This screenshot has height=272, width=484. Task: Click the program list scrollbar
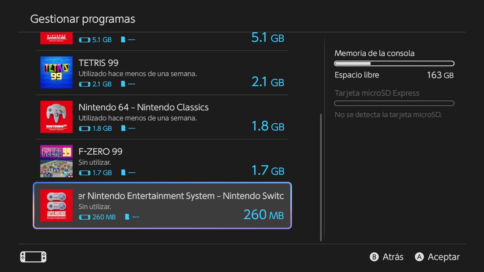click(x=321, y=177)
